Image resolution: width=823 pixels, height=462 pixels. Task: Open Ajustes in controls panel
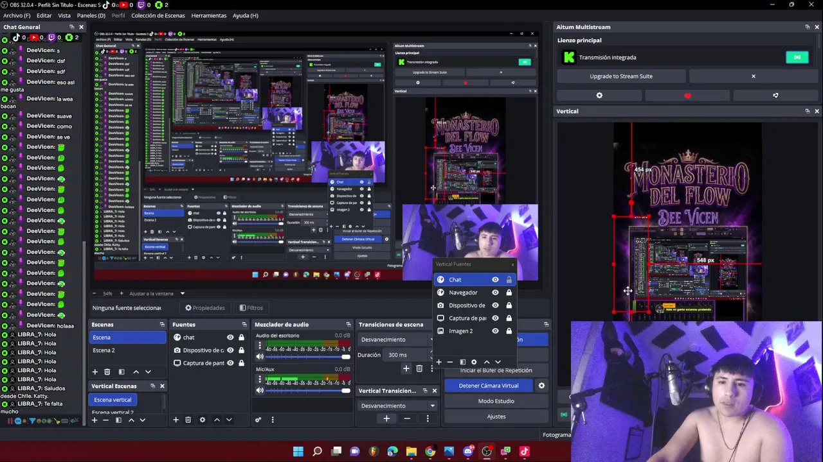tap(496, 416)
